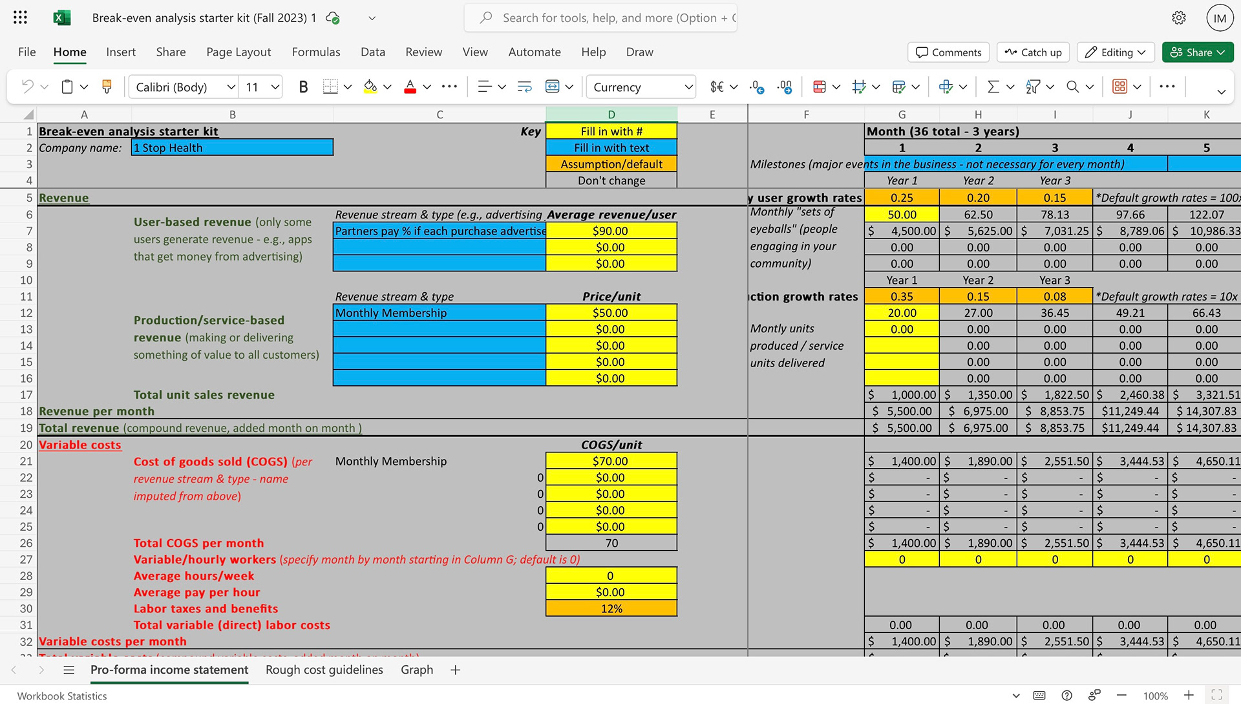Open the Graph sheet
1241x704 pixels.
(x=417, y=670)
